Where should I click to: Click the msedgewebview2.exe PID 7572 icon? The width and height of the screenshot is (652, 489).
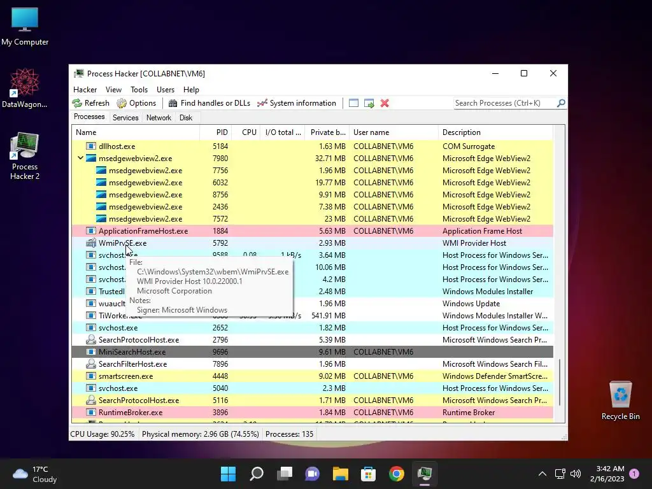tap(101, 218)
